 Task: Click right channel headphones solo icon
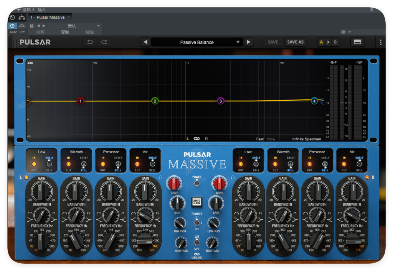[x=233, y=177]
